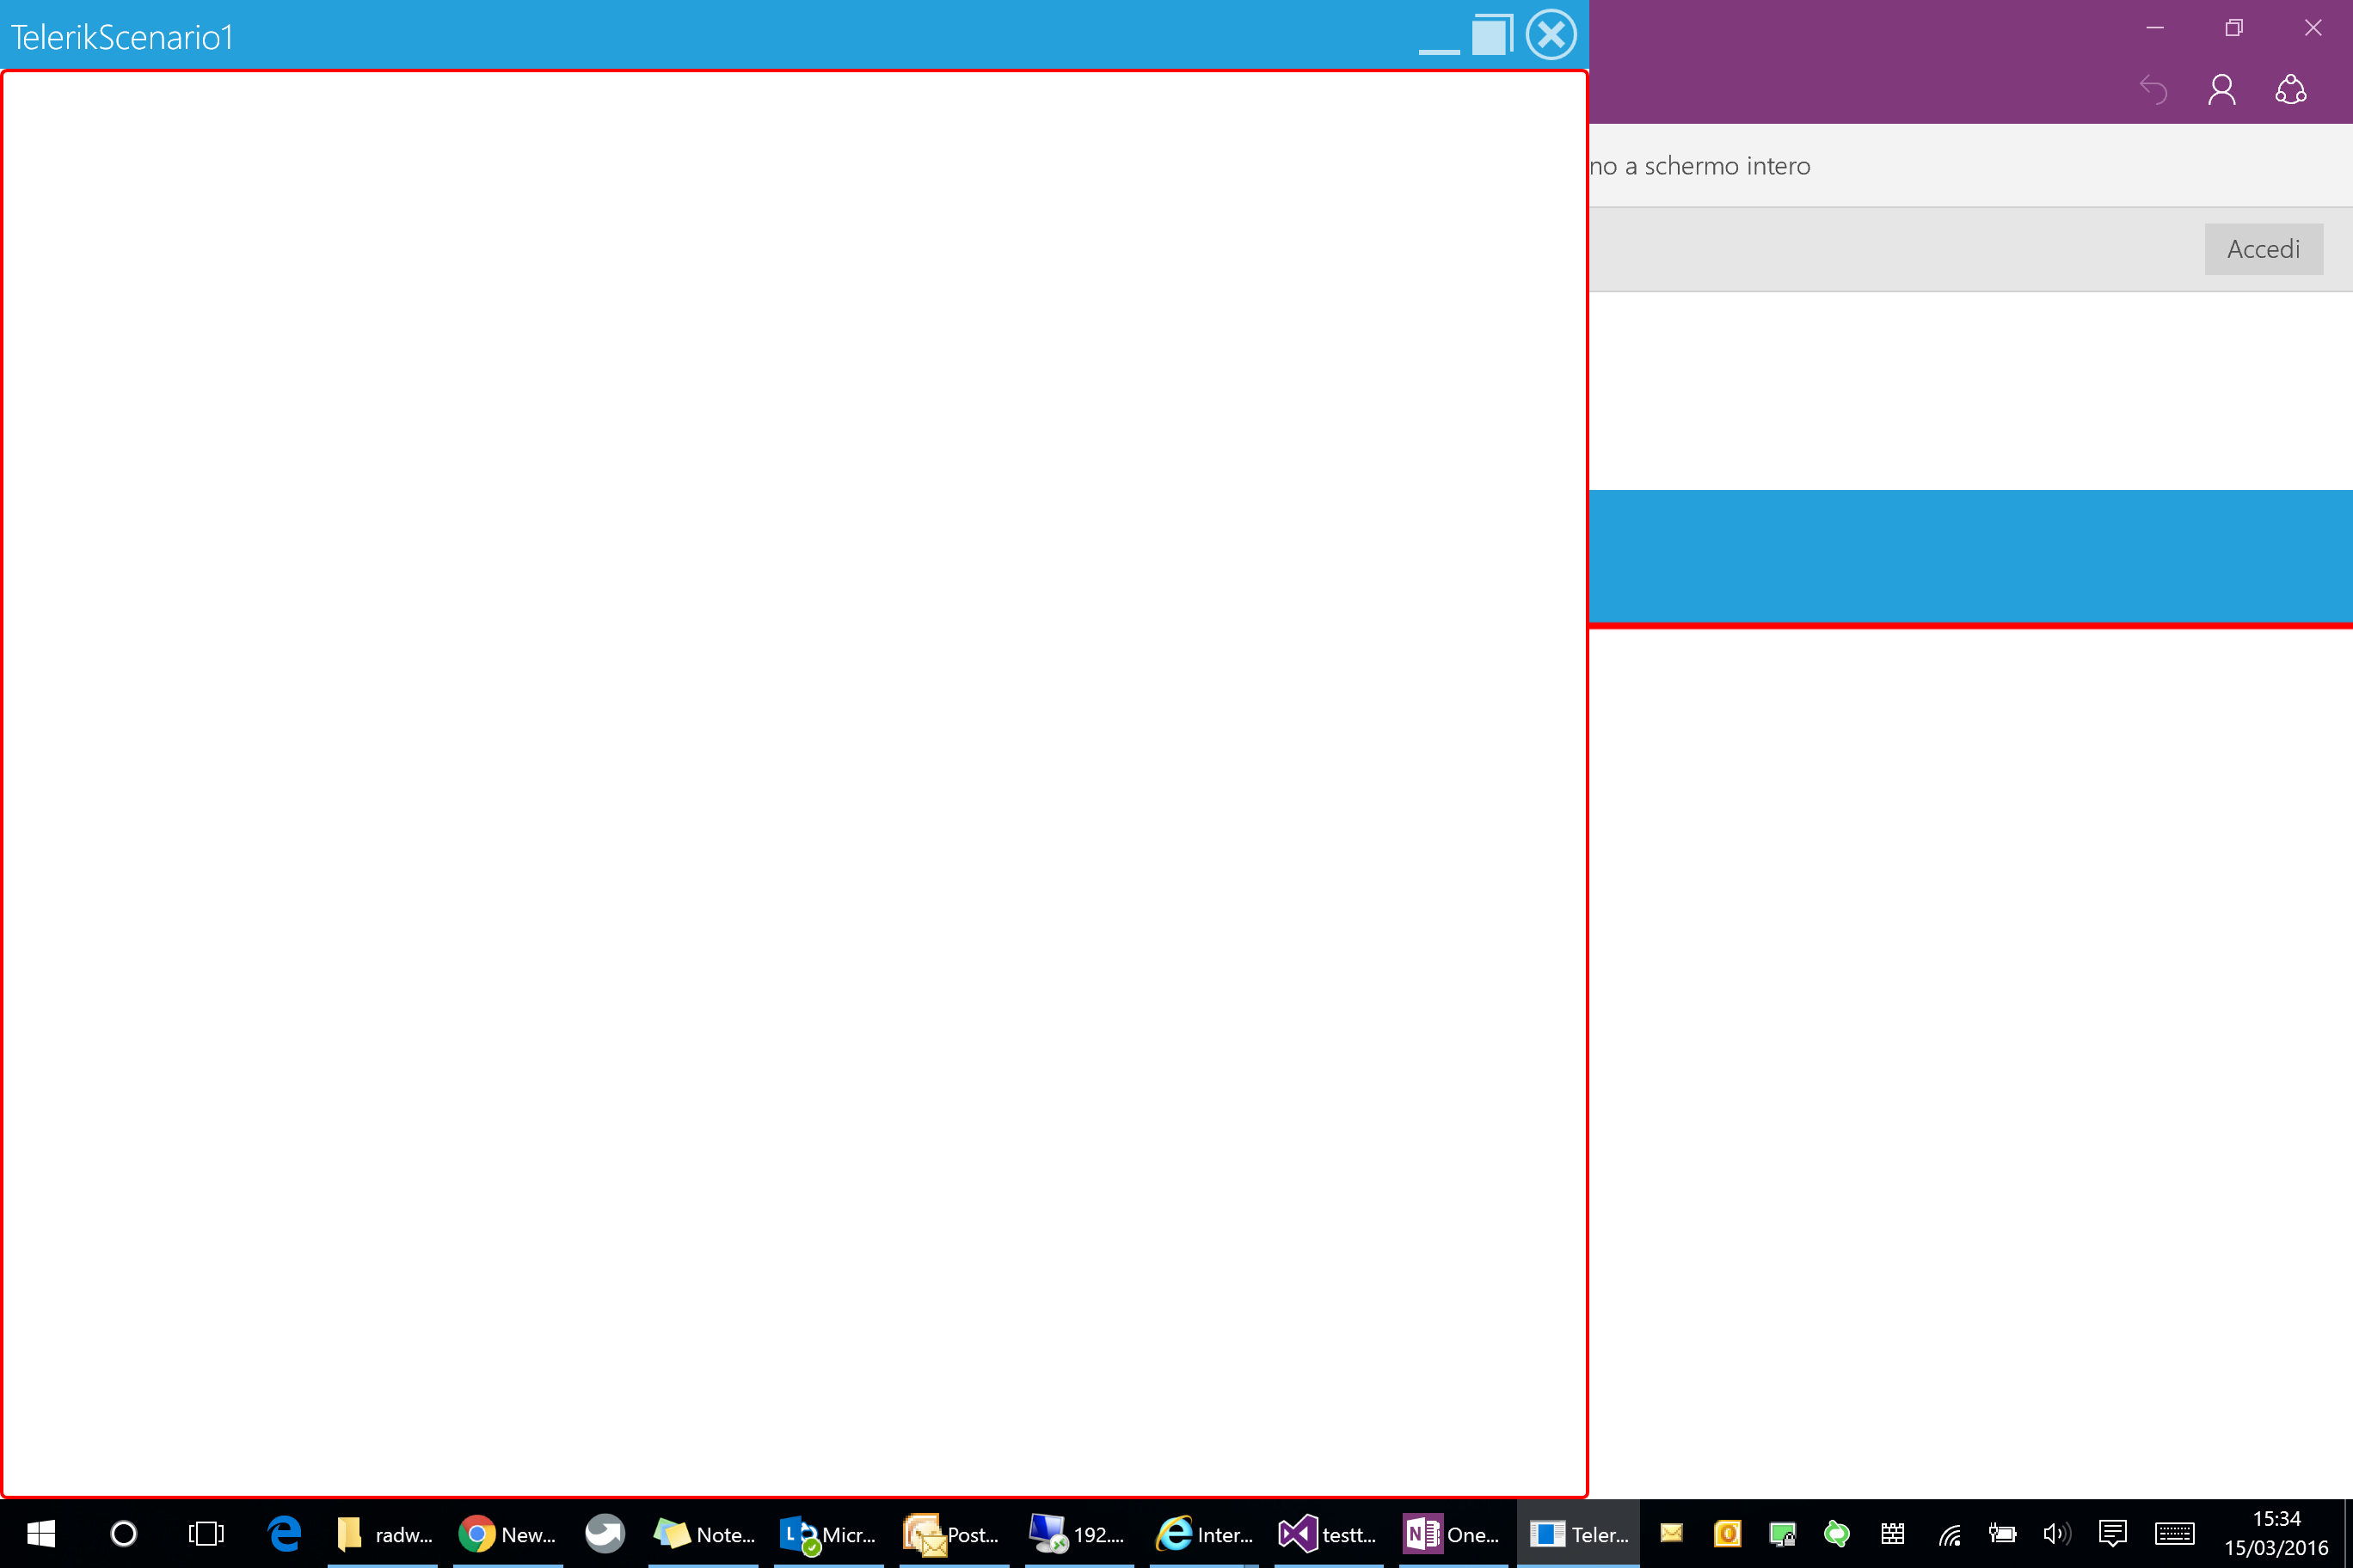This screenshot has width=2353, height=1568.
Task: Click the Accedi sign-in button
Action: [2263, 249]
